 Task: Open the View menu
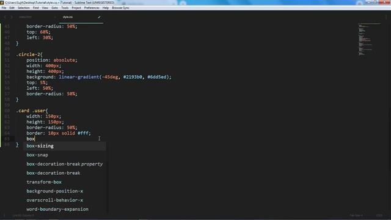click(x=45, y=8)
